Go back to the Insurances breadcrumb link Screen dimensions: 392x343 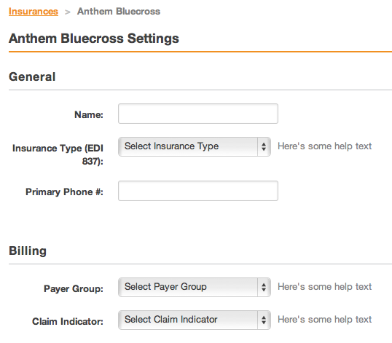(34, 12)
